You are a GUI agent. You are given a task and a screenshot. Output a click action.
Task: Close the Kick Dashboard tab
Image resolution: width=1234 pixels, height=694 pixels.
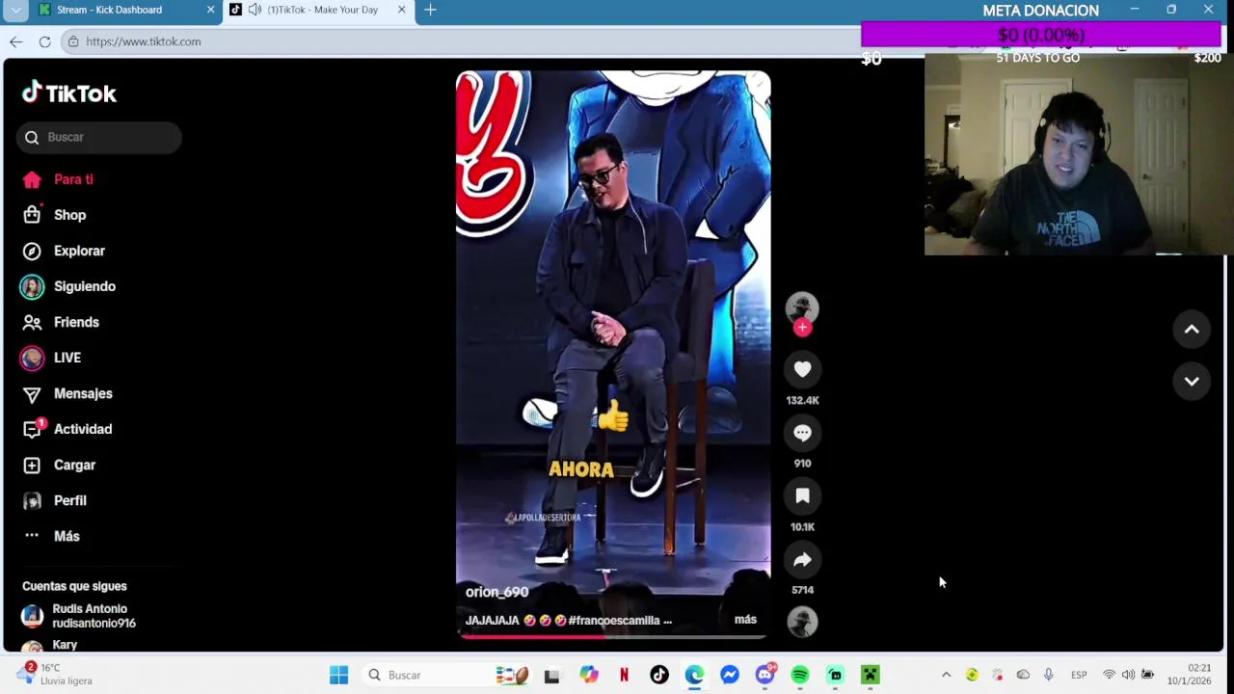(x=210, y=10)
